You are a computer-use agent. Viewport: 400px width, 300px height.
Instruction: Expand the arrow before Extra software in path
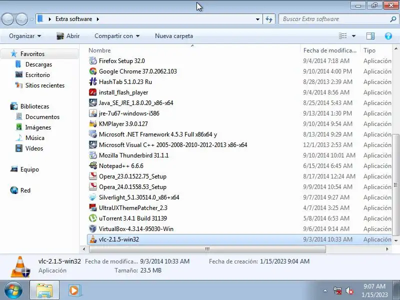(x=49, y=19)
